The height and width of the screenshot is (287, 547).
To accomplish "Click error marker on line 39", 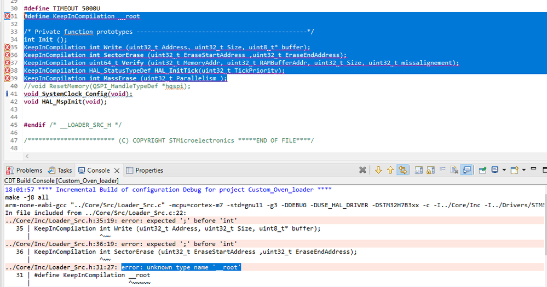I will pyautogui.click(x=7, y=78).
